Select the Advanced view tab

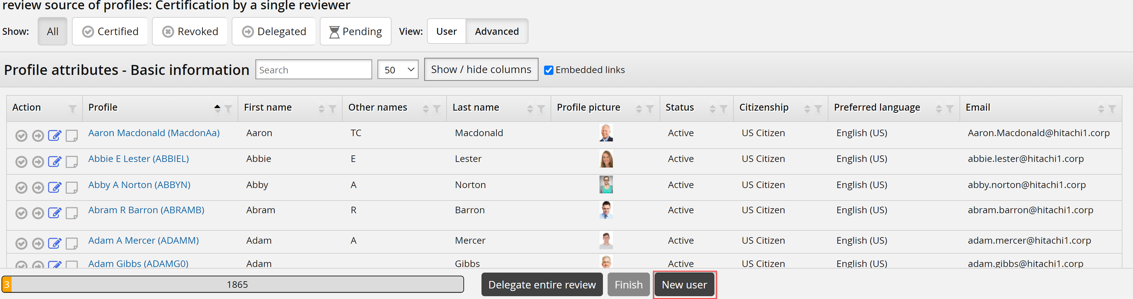tap(497, 31)
